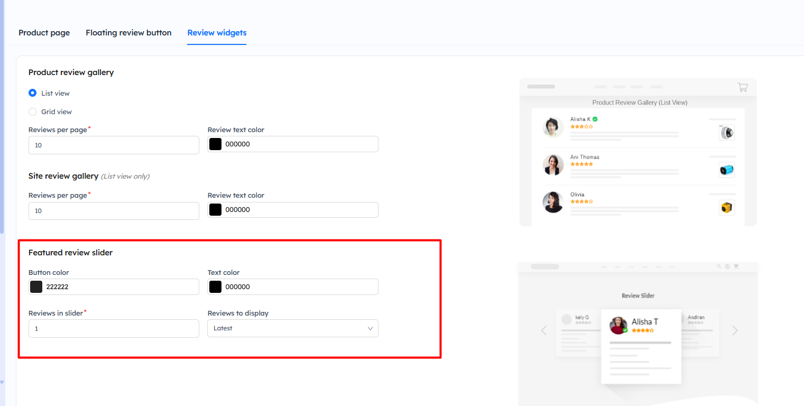Open the Reviews to display dropdown

pyautogui.click(x=292, y=328)
